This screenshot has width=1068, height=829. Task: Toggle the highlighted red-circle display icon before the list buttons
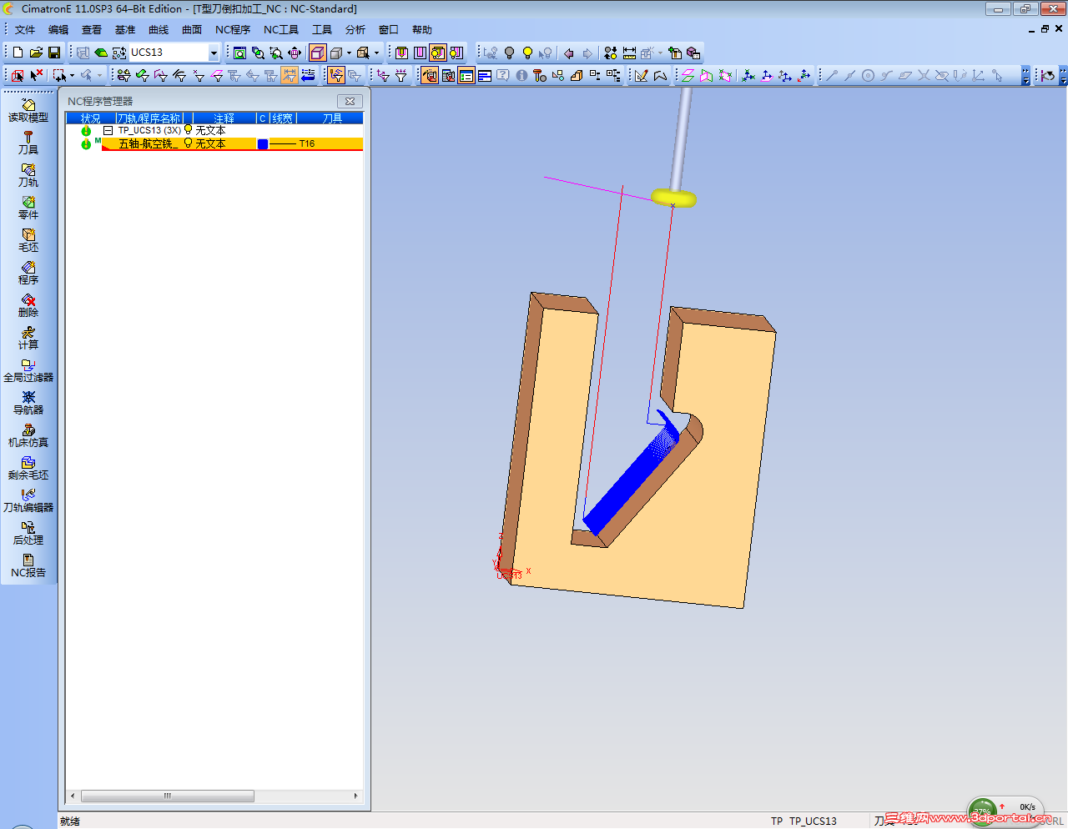[430, 75]
